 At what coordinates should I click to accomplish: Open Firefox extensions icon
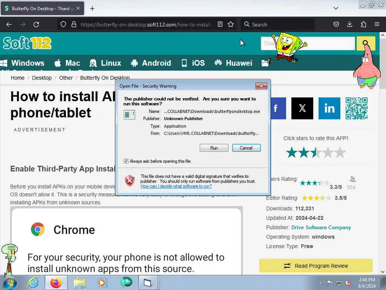(x=363, y=25)
